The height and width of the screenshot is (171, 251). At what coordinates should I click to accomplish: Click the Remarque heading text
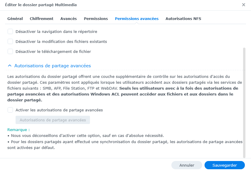[19, 130]
